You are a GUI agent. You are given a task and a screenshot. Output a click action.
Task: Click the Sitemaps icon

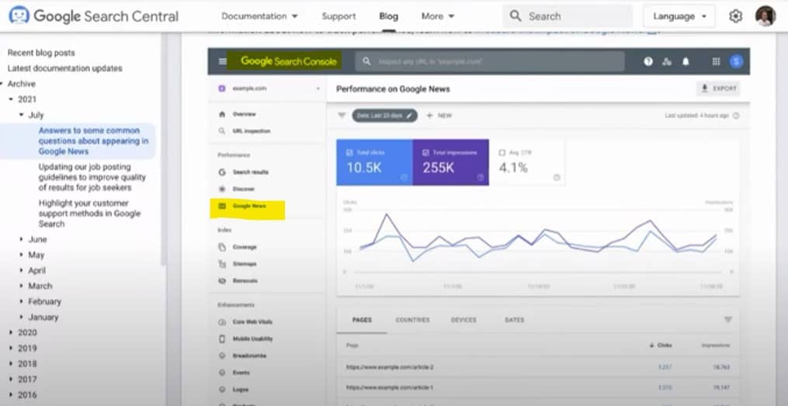pyautogui.click(x=221, y=264)
